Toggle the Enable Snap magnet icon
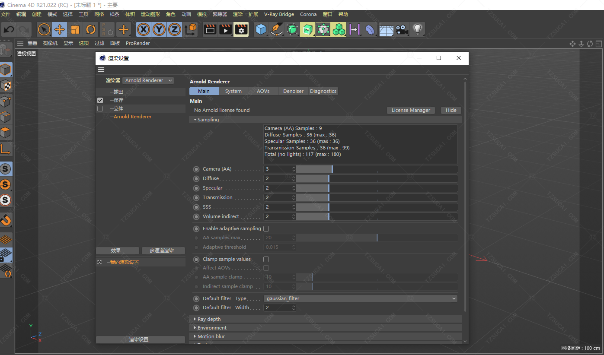The image size is (604, 355). [x=6, y=220]
